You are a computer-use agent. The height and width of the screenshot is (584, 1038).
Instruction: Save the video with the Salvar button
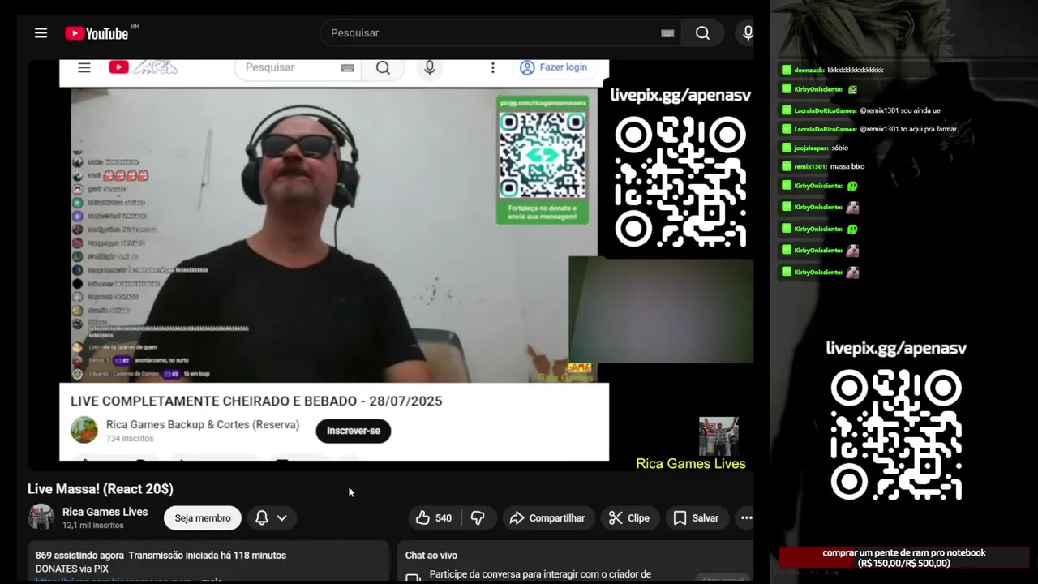pos(696,518)
